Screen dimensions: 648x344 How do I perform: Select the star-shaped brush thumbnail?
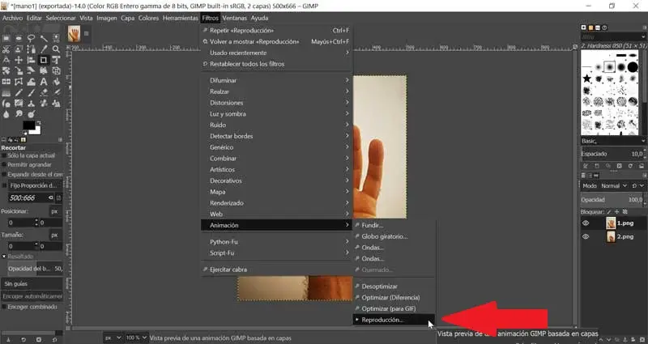click(x=586, y=79)
